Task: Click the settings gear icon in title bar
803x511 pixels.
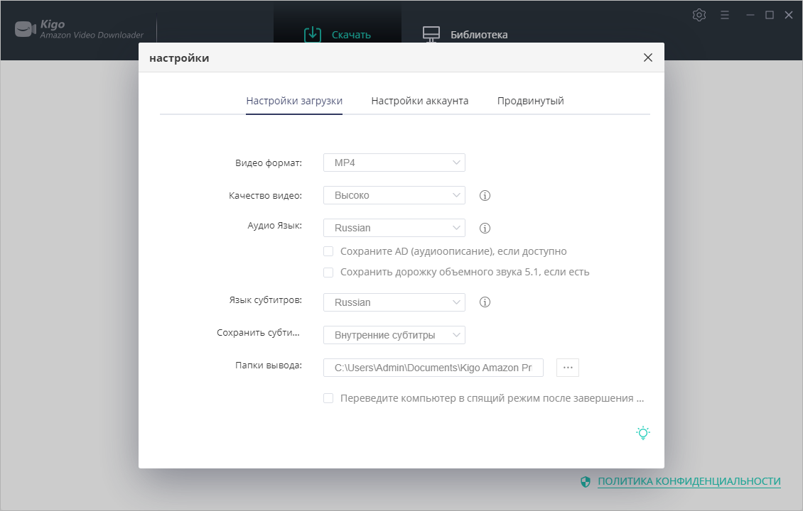Action: (x=699, y=15)
